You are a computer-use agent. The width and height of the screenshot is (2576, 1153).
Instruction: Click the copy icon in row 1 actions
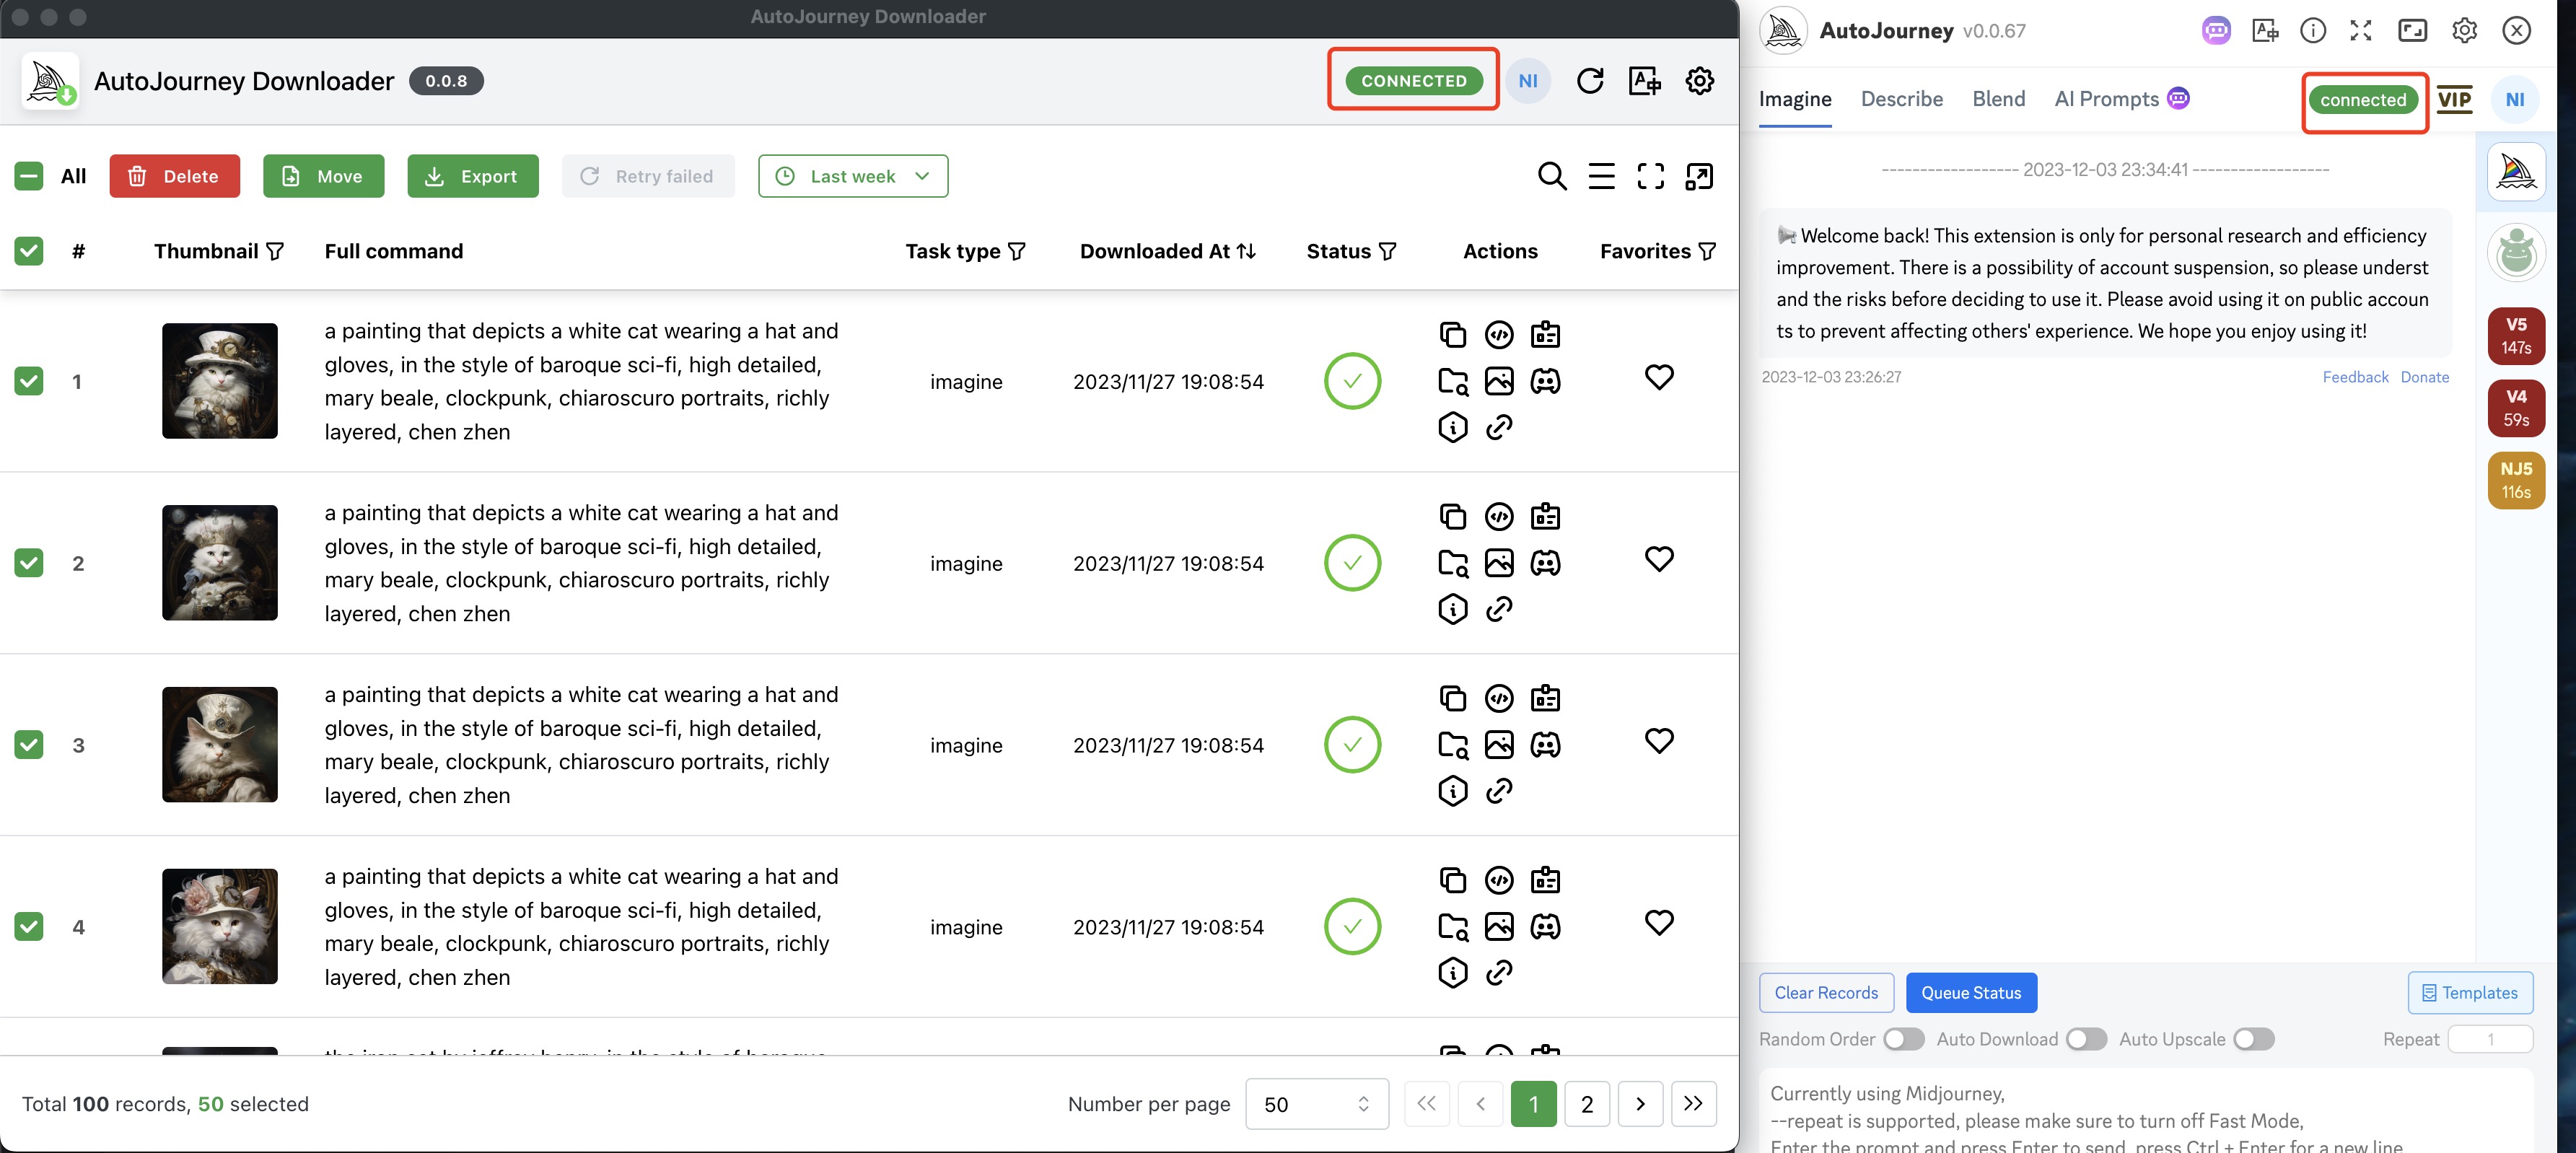(x=1452, y=334)
